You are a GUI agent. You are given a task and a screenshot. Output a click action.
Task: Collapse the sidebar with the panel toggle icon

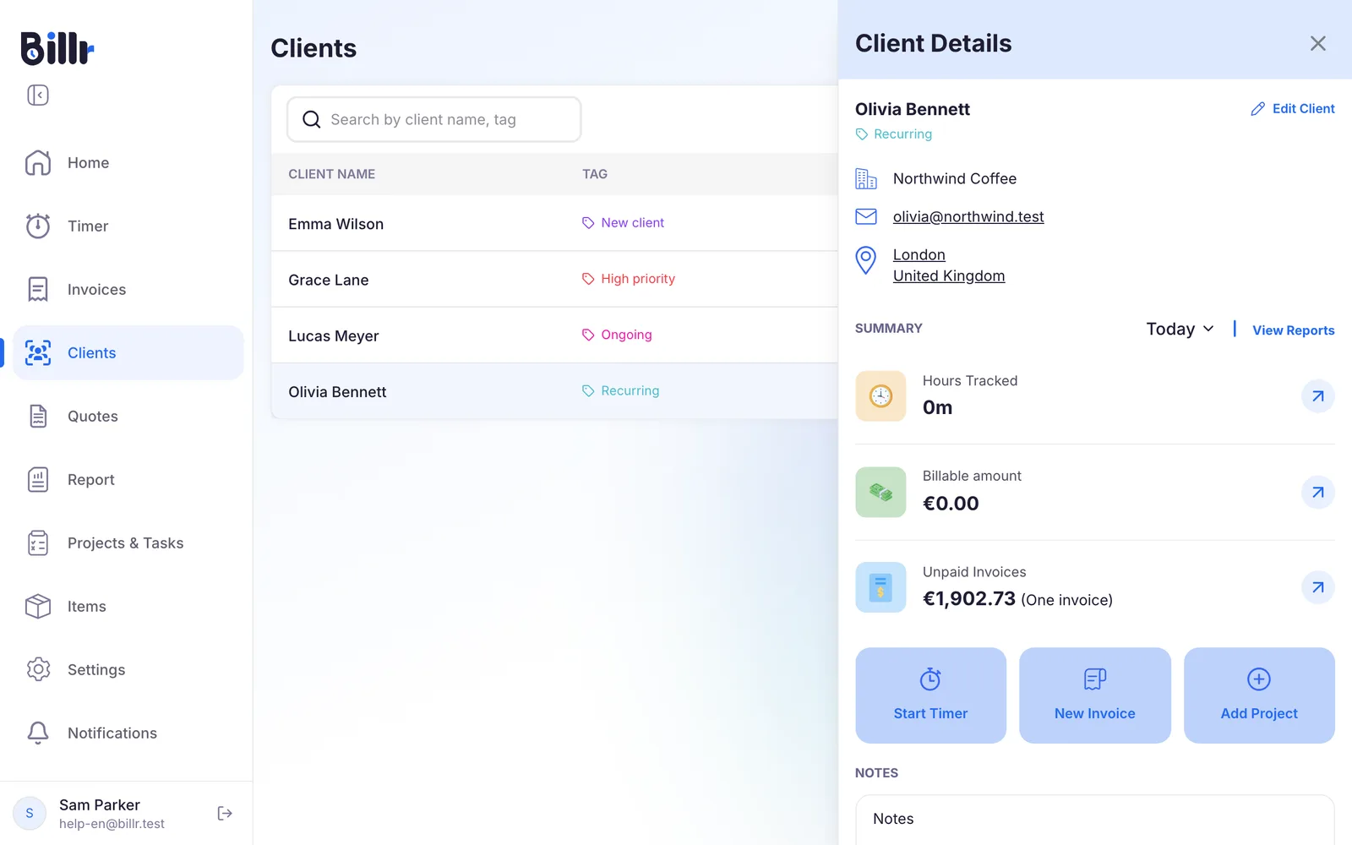tap(38, 95)
